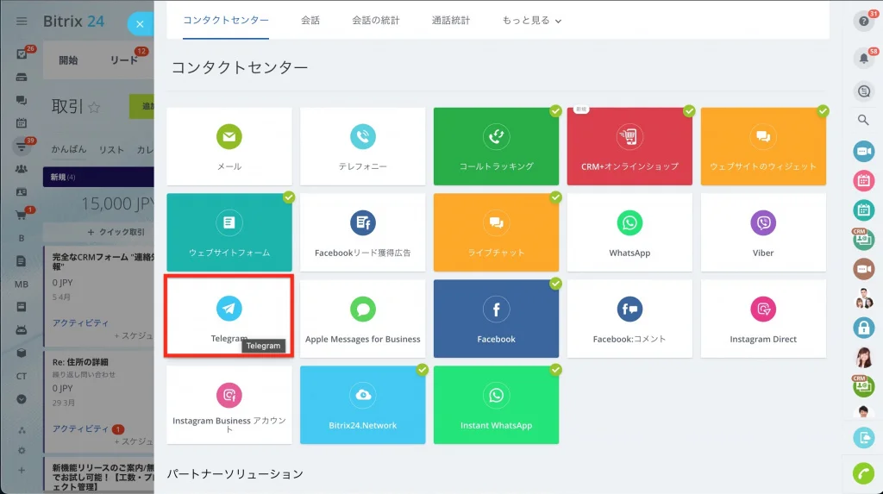
Task: Select the 開始 tab in CRM
Action: pos(68,59)
